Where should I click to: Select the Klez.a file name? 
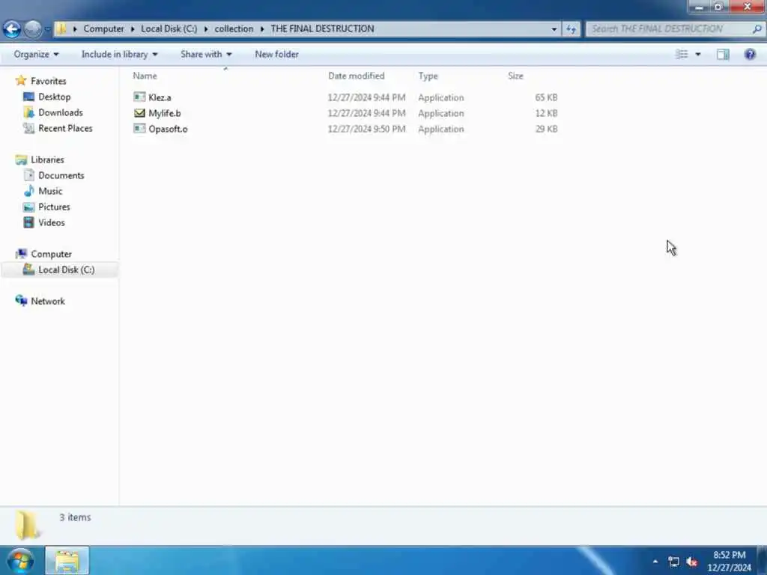pyautogui.click(x=160, y=97)
